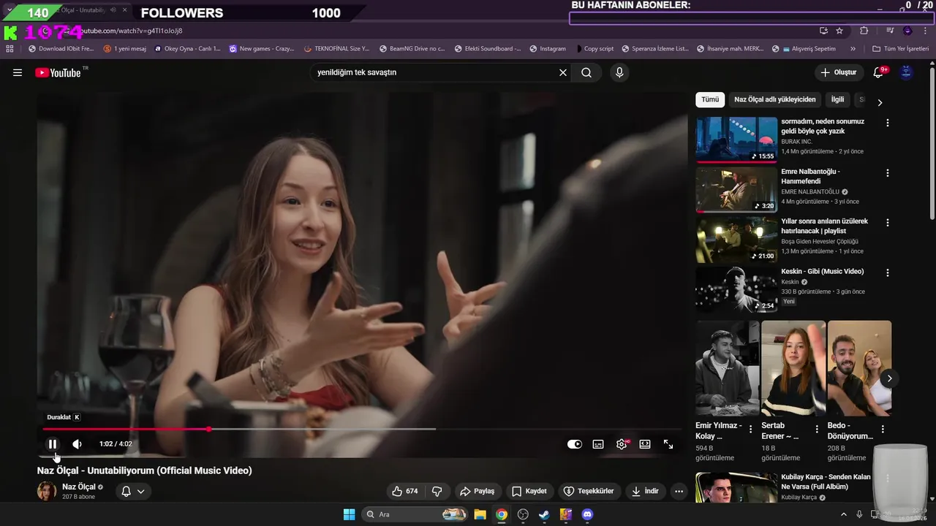Show more filter chips with the right arrow
The width and height of the screenshot is (936, 526).
click(880, 102)
